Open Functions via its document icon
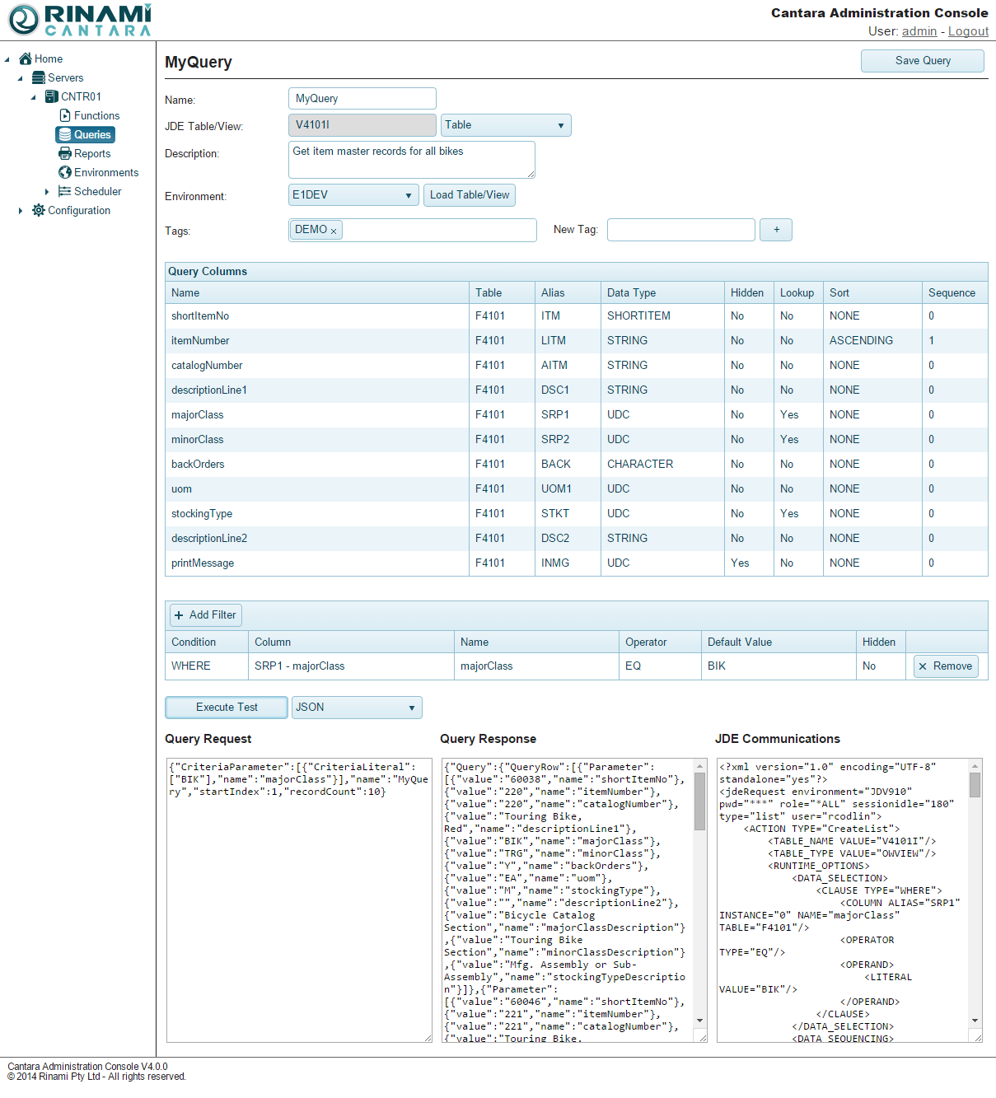 [x=65, y=115]
